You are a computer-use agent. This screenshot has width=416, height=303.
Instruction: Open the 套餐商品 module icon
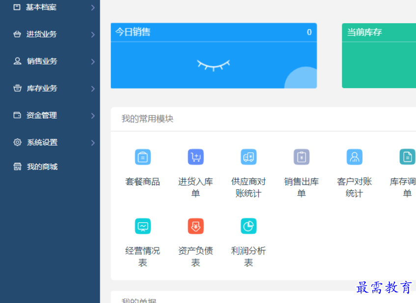[143, 157]
